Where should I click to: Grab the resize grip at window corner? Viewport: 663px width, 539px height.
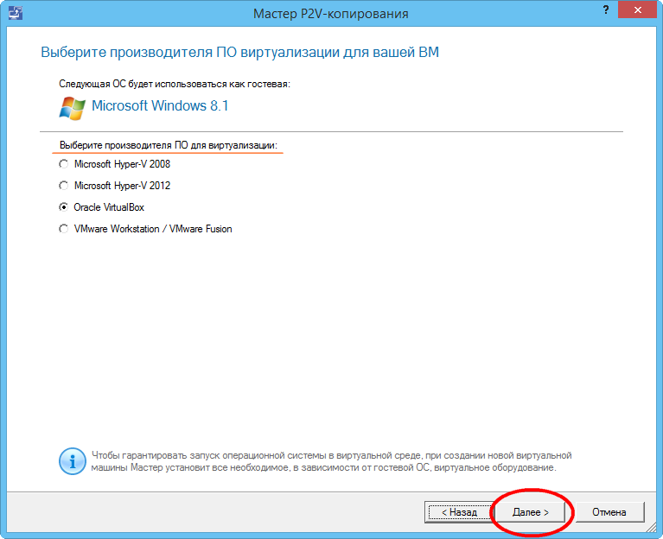651,527
